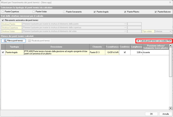The image size is (173, 117).
Task: Disable the Parete-Pilastro checkbox
Action: [125, 12]
